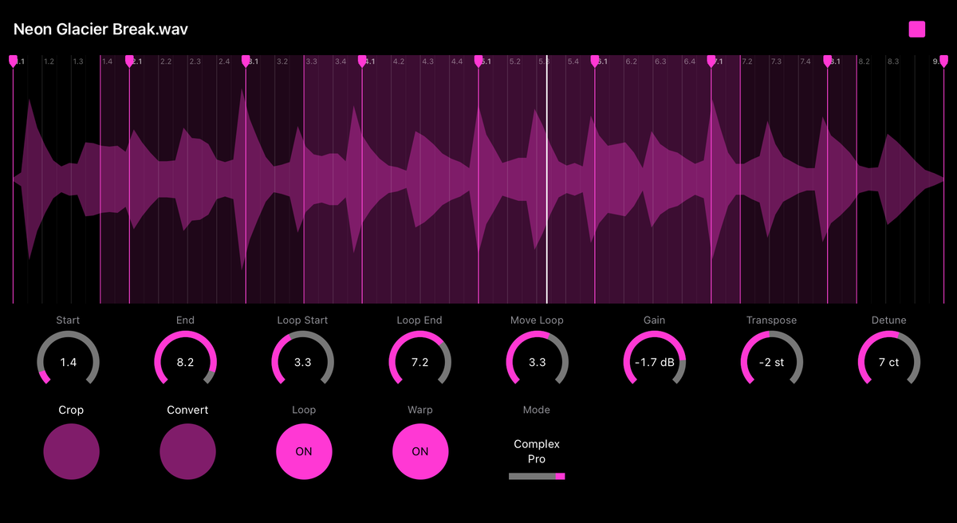Change the Complex Pro warp mode selector

tap(537, 452)
